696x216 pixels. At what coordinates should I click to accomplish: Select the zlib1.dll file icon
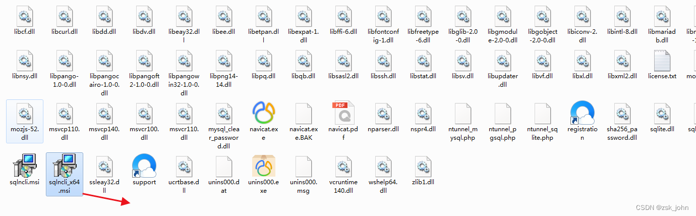(x=423, y=166)
